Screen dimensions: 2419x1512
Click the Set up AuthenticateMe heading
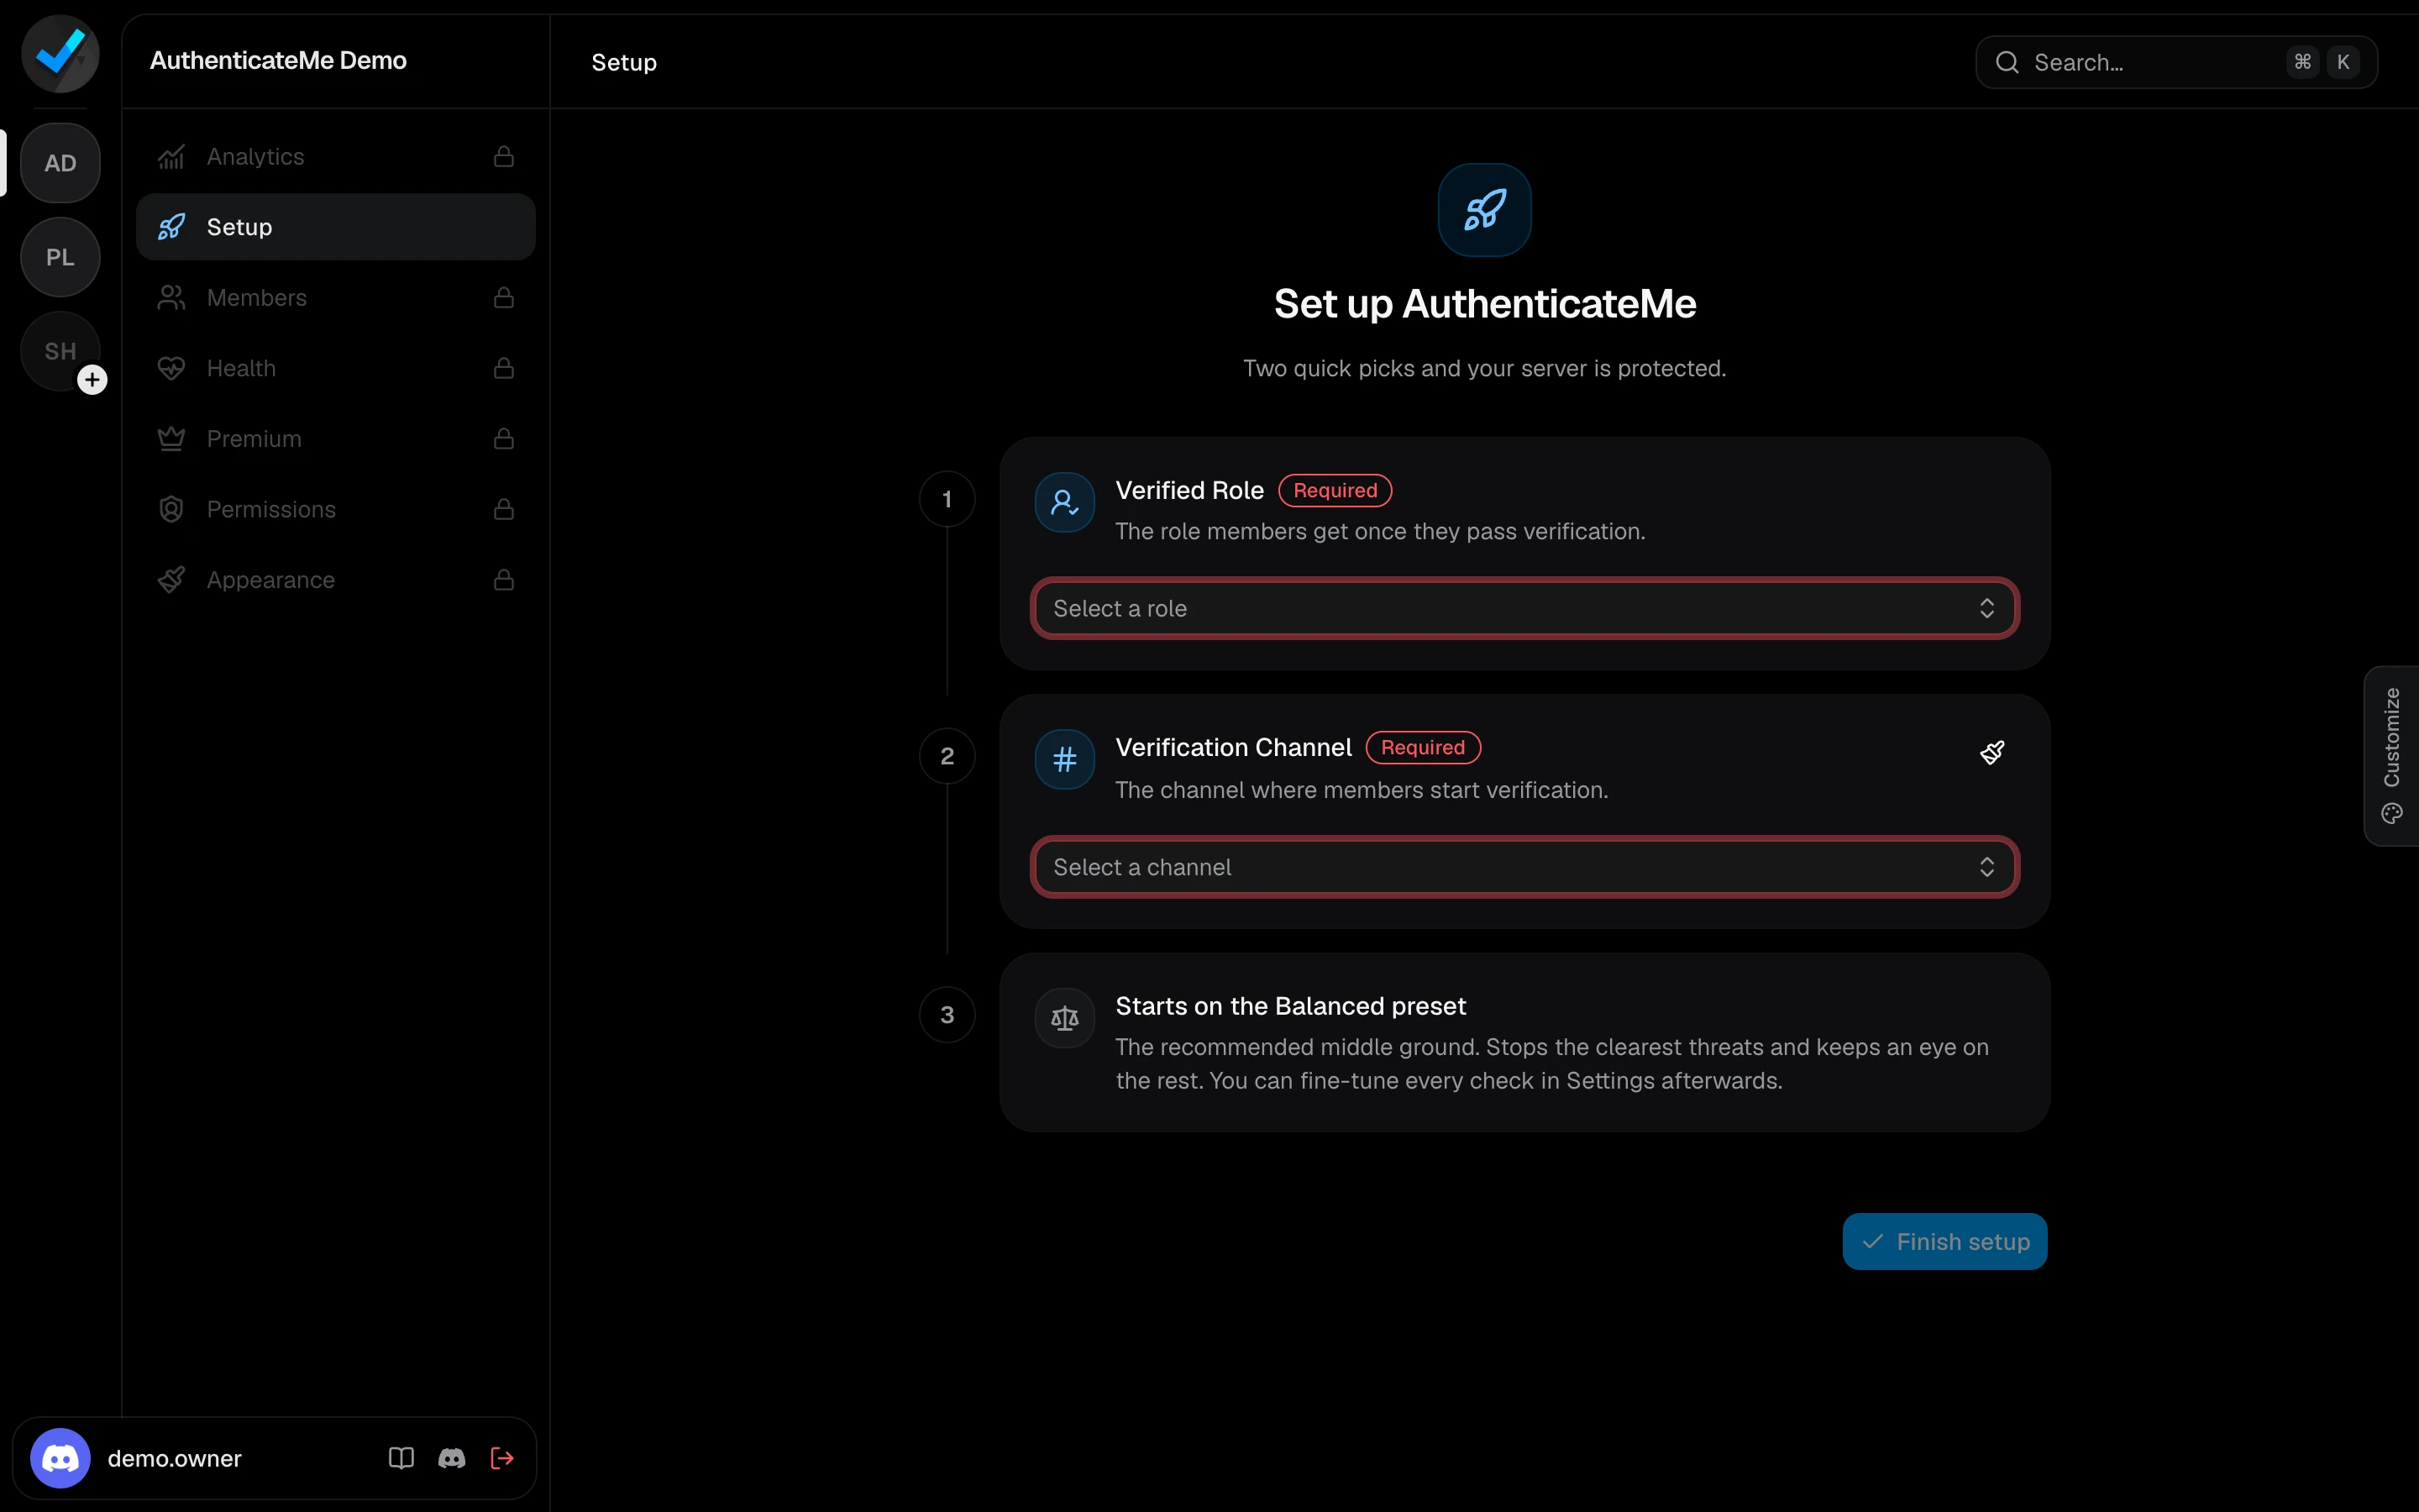[x=1484, y=304]
